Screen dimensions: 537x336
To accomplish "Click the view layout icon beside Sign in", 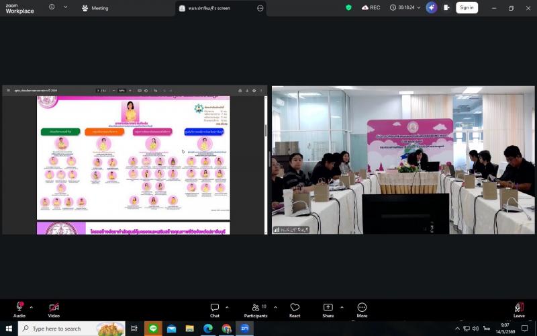I will coord(446,7).
